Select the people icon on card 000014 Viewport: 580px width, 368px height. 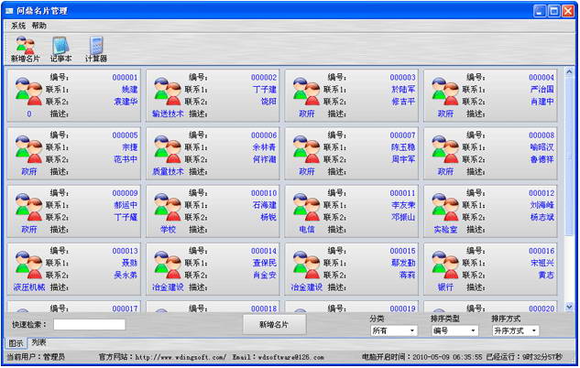tap(168, 265)
